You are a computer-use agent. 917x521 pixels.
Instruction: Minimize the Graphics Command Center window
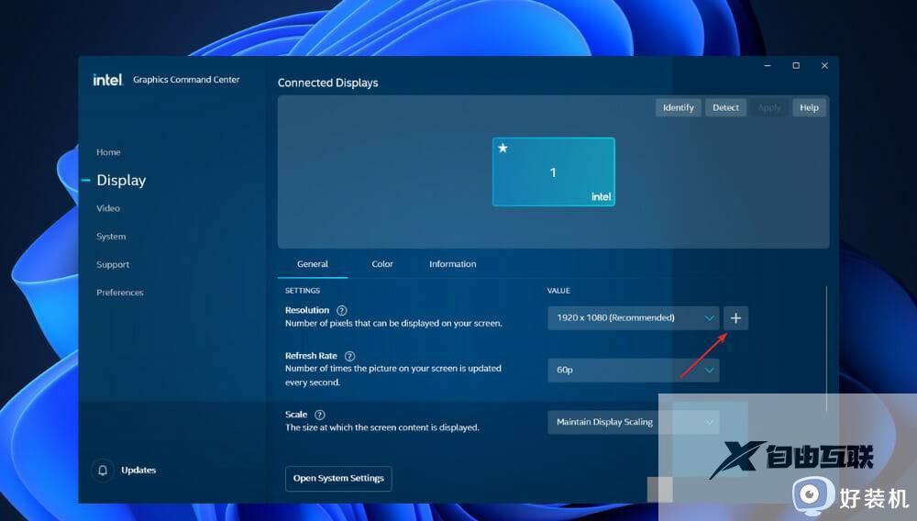coord(768,65)
